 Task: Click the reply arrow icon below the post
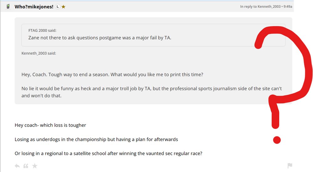tap(17, 166)
